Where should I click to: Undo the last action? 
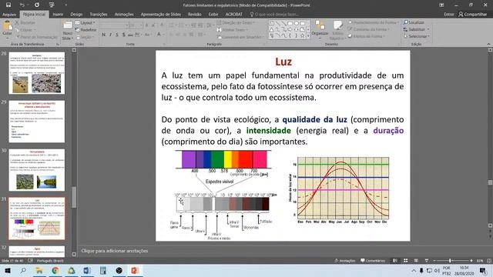[x=22, y=5]
